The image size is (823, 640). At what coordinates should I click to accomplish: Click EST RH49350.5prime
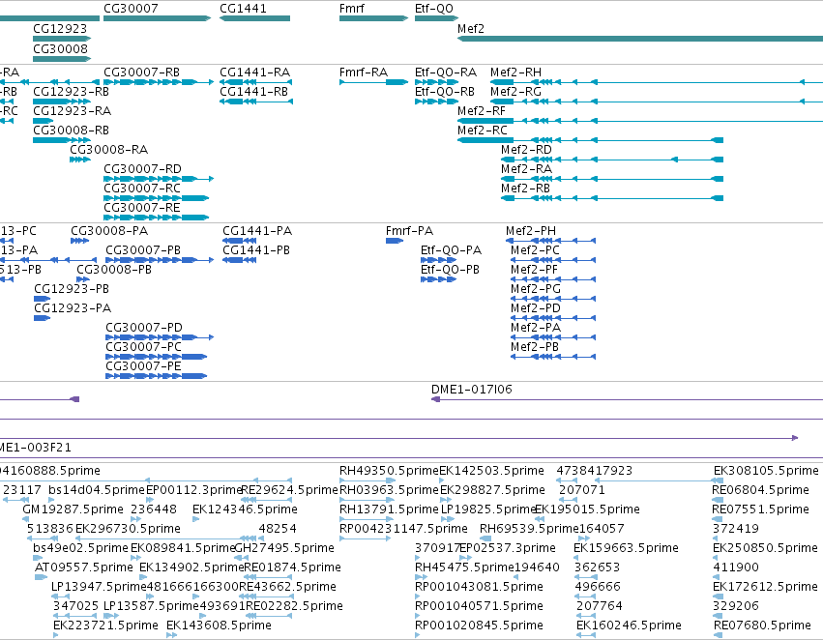point(389,471)
